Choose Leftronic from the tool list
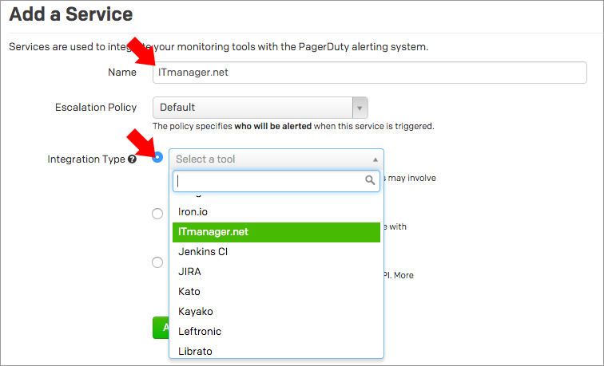This screenshot has width=604, height=366. tap(276, 332)
